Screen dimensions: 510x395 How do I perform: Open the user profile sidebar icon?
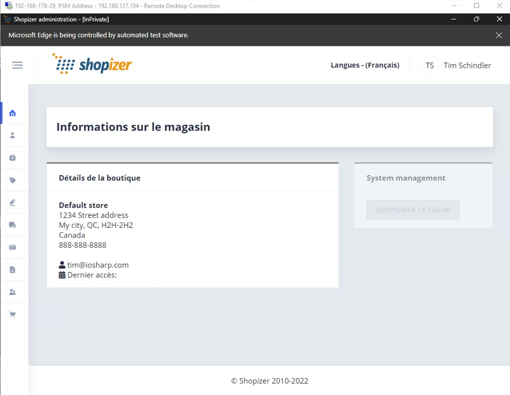(x=14, y=135)
